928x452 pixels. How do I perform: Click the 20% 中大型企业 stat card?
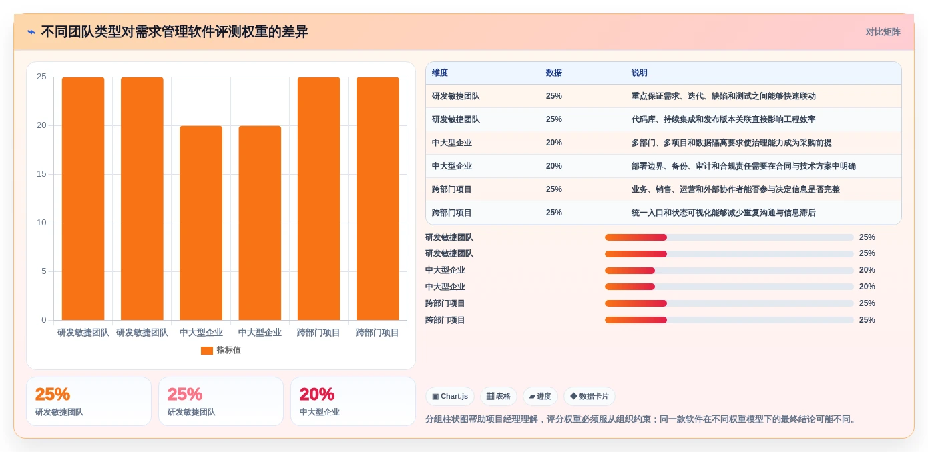point(353,401)
